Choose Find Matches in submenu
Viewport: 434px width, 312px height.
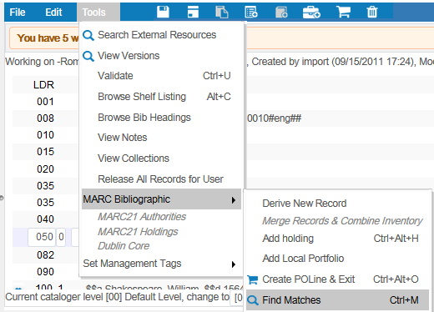[x=337, y=300]
